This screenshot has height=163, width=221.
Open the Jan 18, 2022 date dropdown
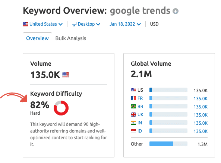(125, 24)
